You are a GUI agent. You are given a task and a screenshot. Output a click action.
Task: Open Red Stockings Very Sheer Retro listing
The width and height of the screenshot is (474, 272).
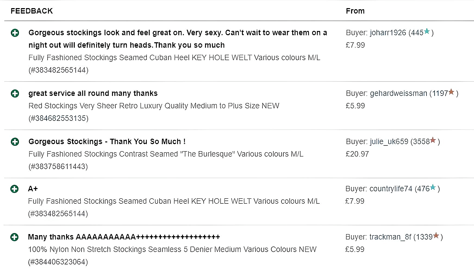point(154,106)
